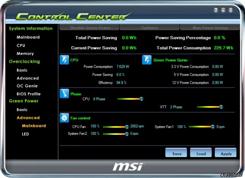245x178 pixels.
Task: Click the CPU Phase slider knob
Action: coord(141,99)
